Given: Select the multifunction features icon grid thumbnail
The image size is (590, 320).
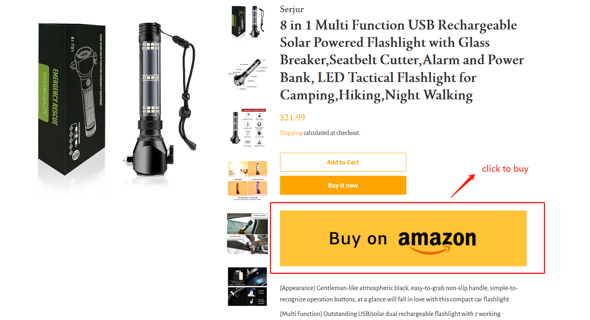Looking at the screenshot, I should [247, 127].
